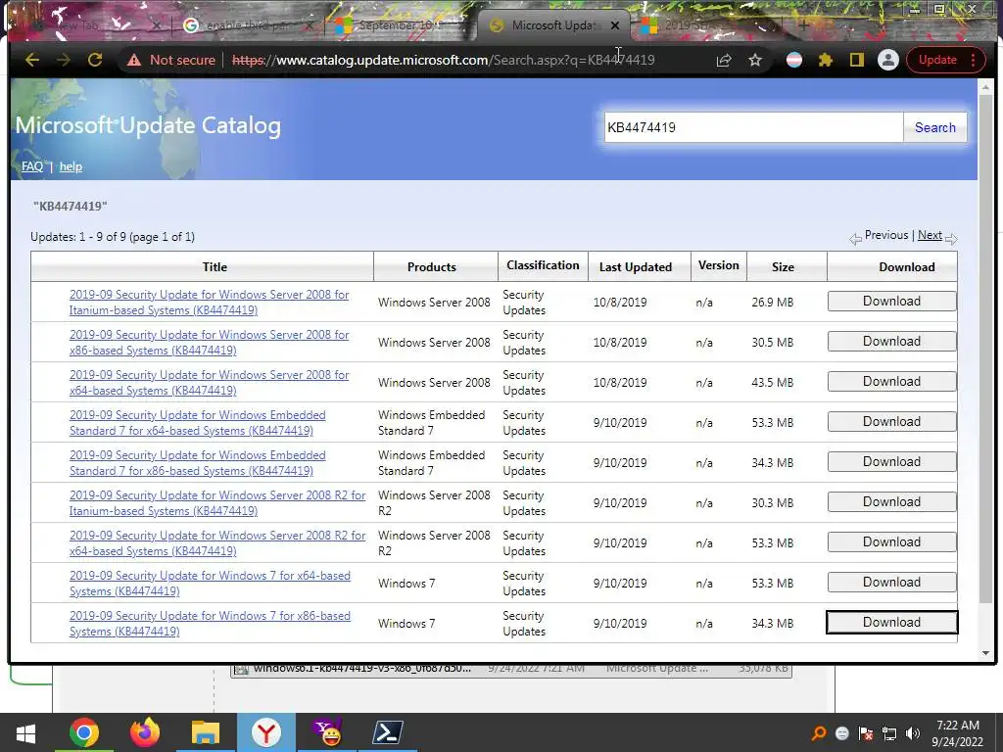The height and width of the screenshot is (752, 1003).
Task: Download Server 2008 R2 x64 update
Action: pyautogui.click(x=891, y=542)
